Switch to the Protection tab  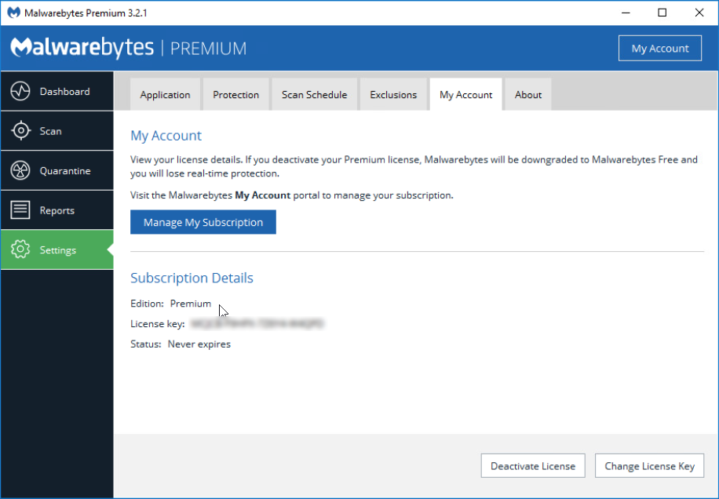(235, 94)
